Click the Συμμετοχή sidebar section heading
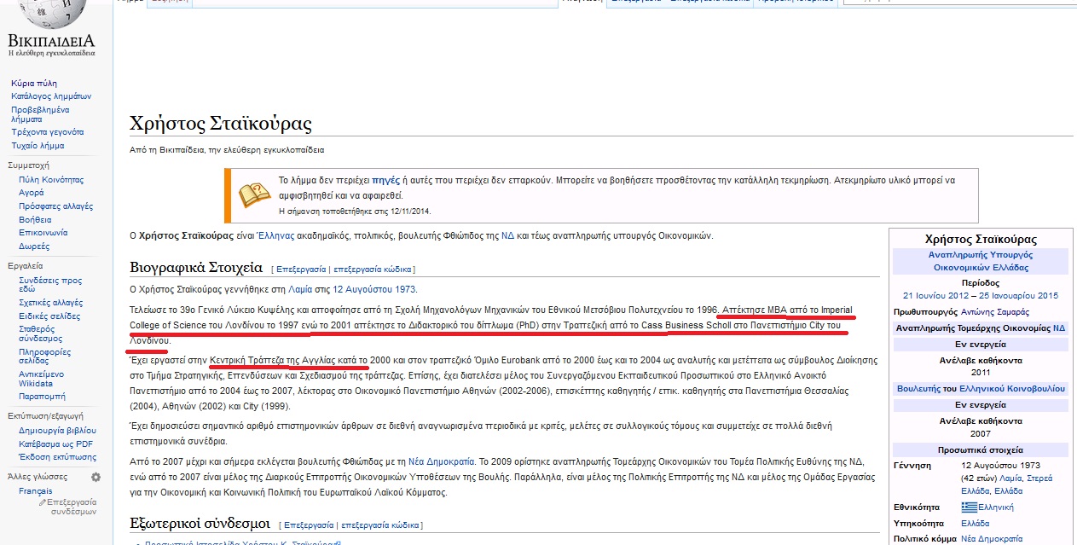This screenshot has width=1077, height=545. 28,165
